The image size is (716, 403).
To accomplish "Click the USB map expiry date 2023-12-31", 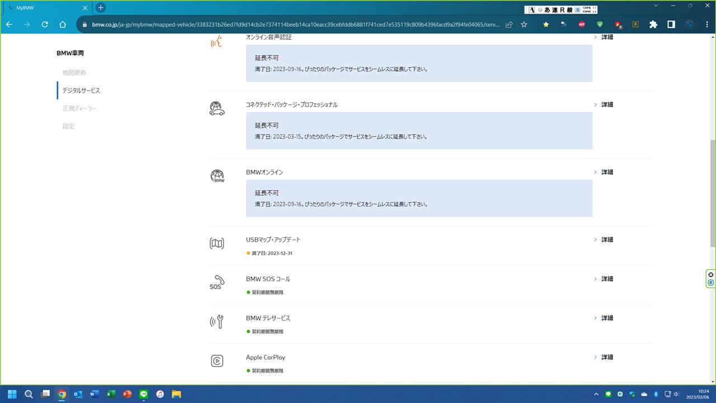I will (272, 254).
